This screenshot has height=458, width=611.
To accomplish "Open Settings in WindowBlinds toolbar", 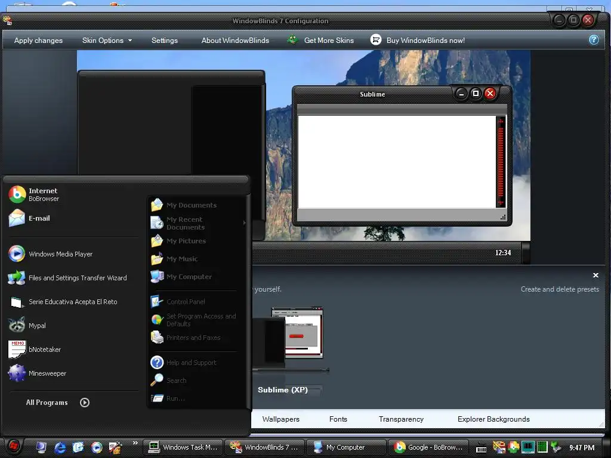I will point(165,41).
